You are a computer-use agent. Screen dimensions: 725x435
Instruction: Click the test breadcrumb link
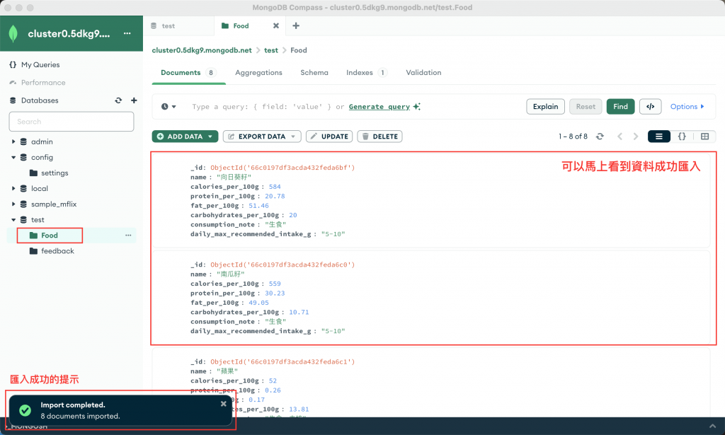tap(271, 50)
